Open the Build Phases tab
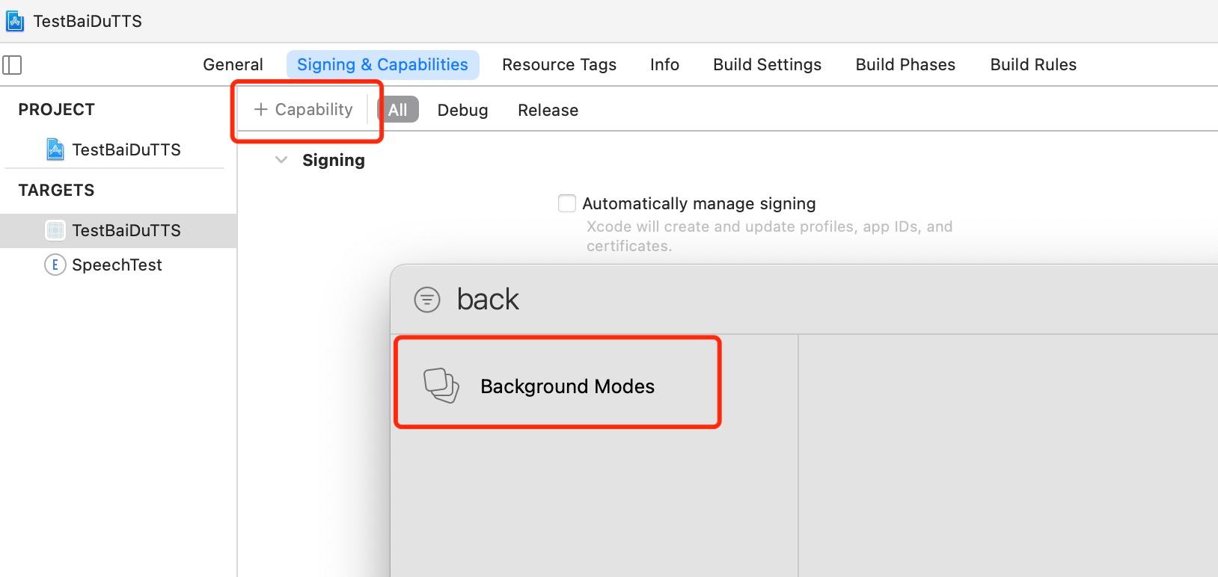The width and height of the screenshot is (1218, 577). click(905, 65)
